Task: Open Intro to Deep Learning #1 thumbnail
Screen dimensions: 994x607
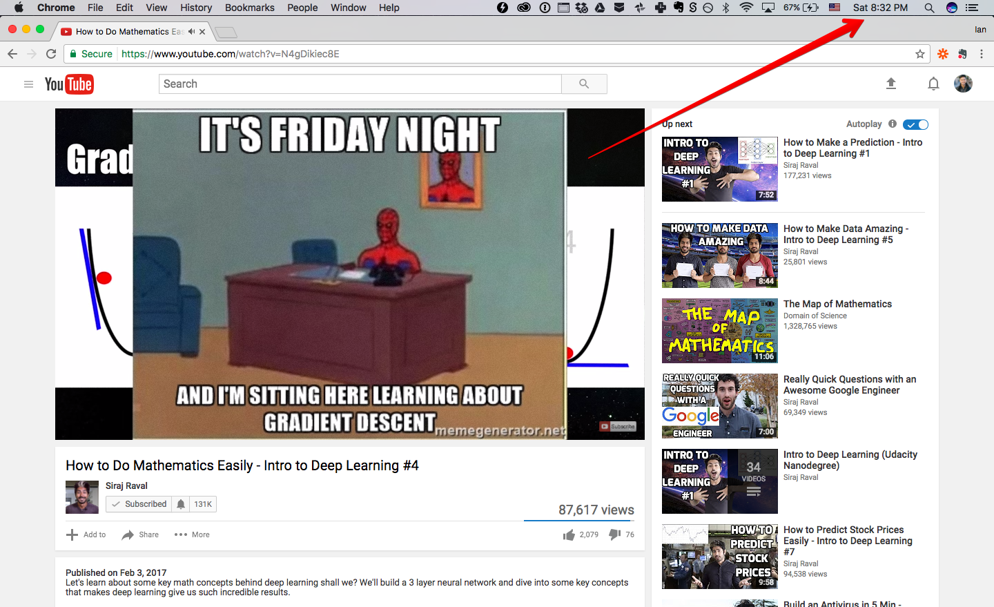Action: click(720, 169)
